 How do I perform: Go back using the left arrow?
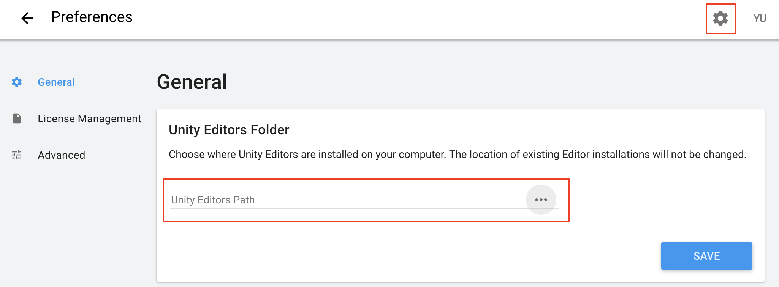click(27, 18)
